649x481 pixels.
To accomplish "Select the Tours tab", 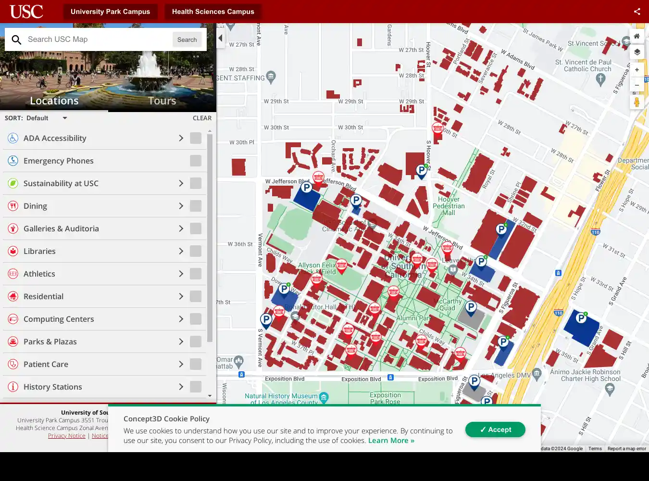I will (162, 101).
